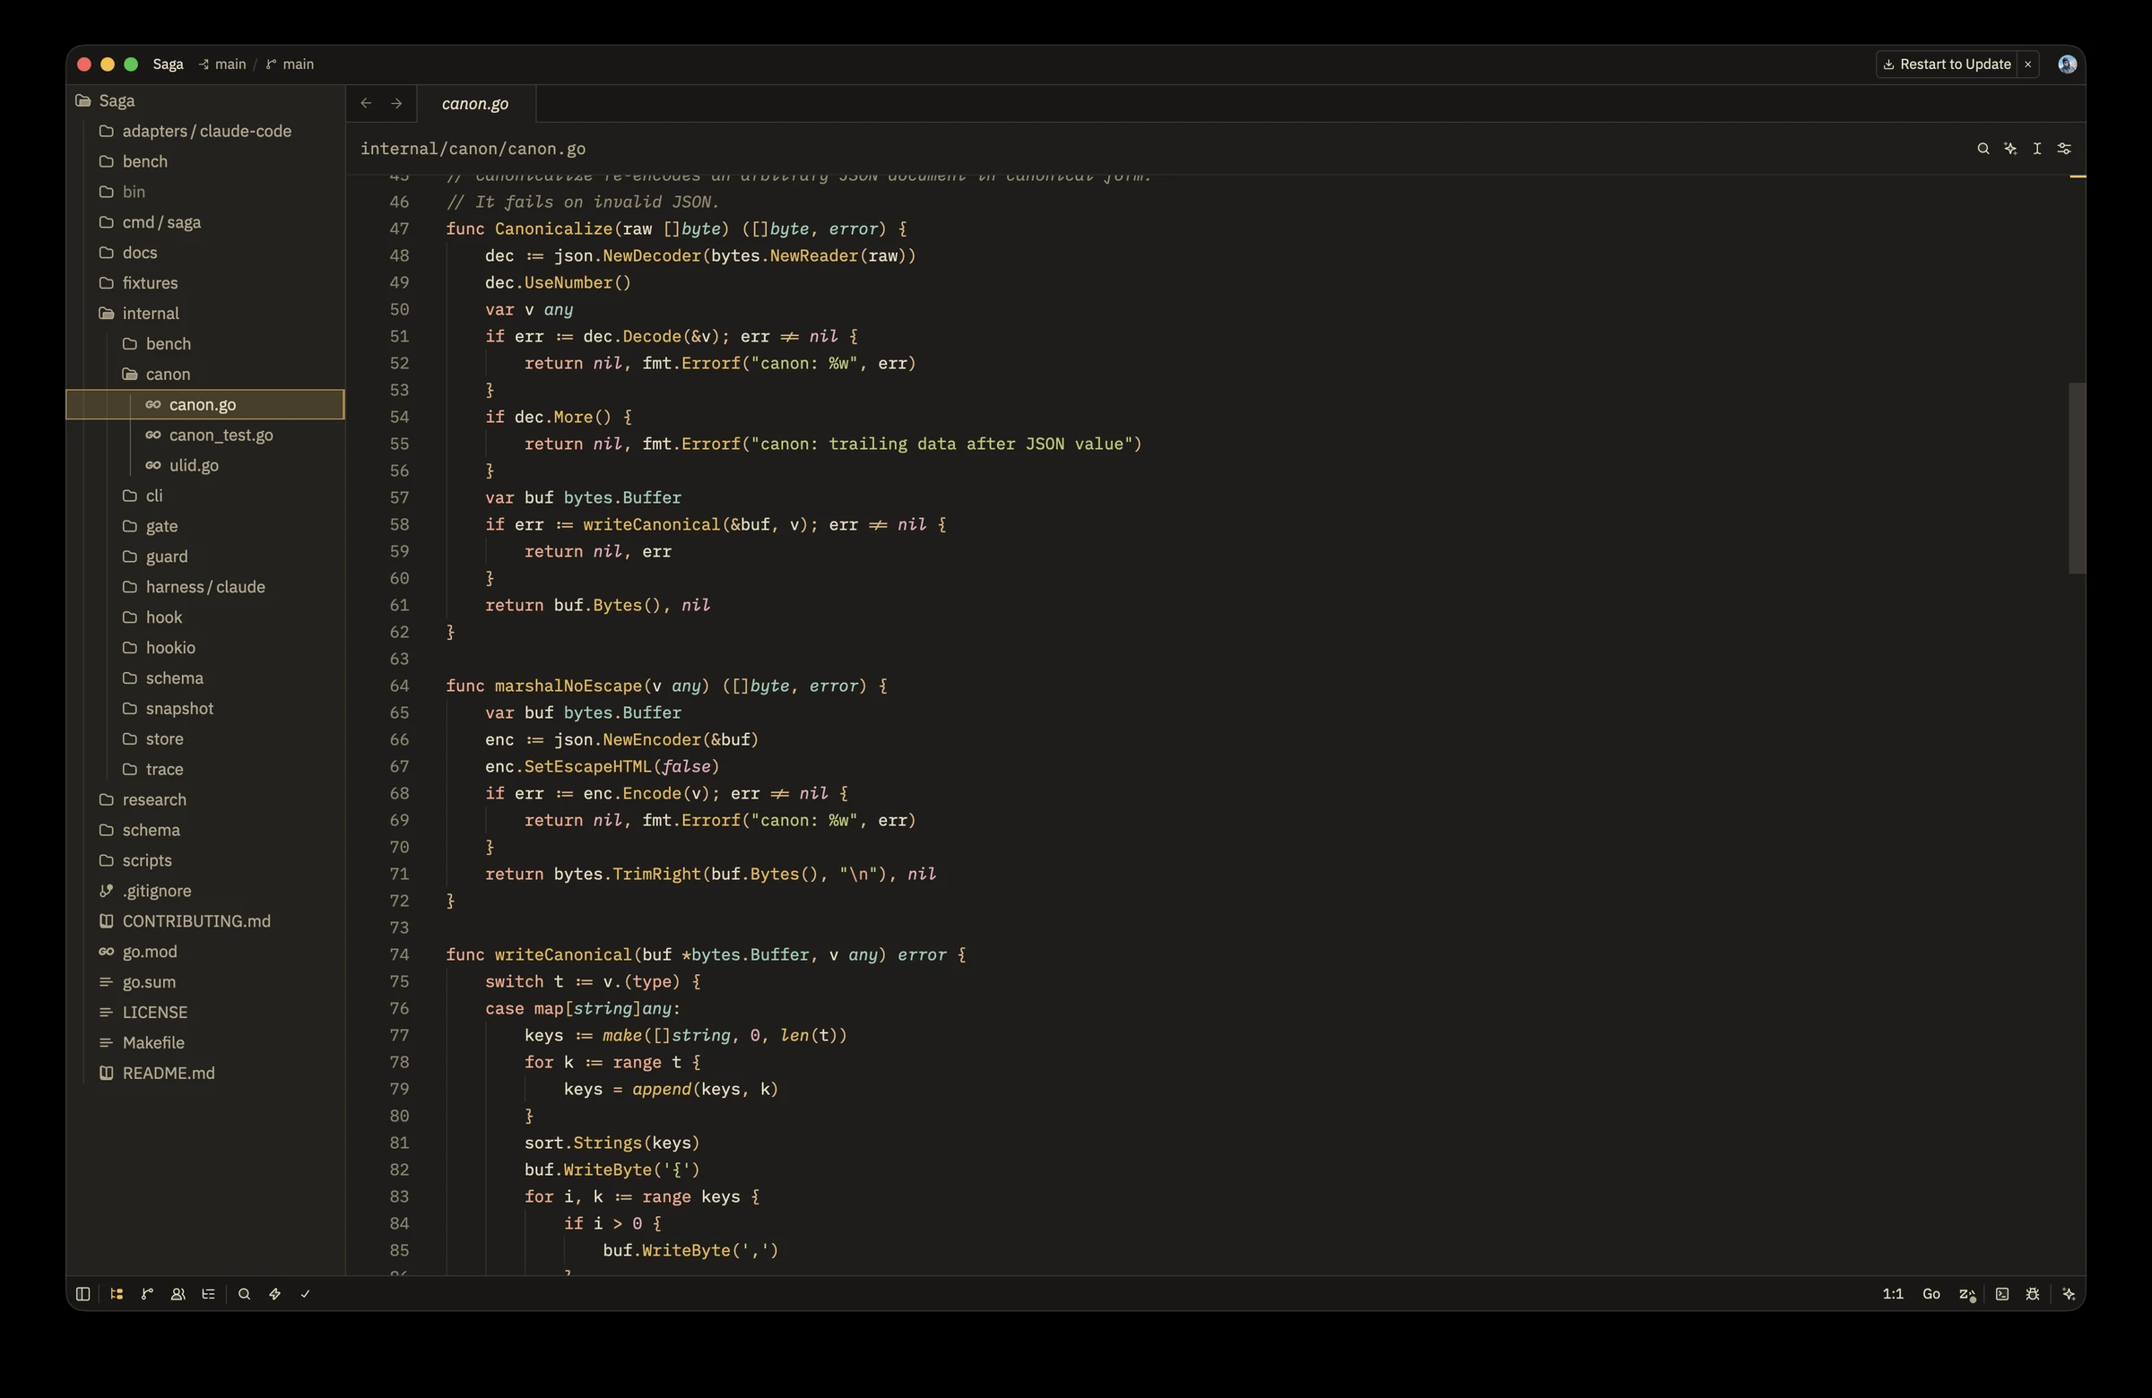
Task: Toggle the left dock panel icon
Action: 83,1293
